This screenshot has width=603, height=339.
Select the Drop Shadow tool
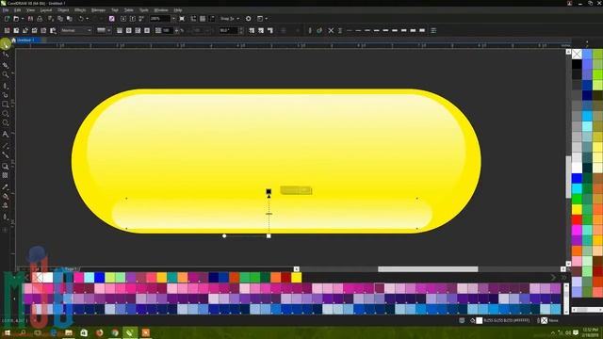[6, 167]
